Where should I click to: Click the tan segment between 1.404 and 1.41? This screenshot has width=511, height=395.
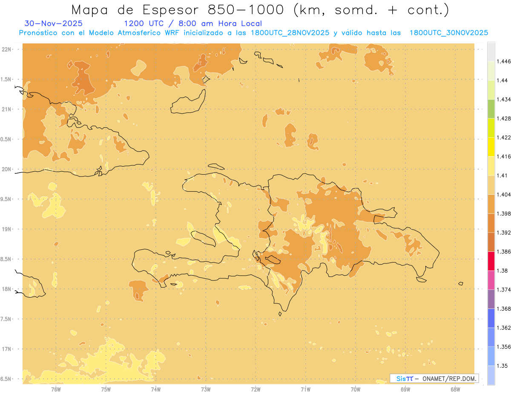click(491, 185)
